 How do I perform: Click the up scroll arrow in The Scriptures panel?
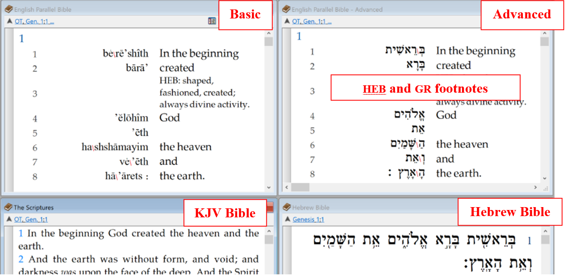[268, 231]
